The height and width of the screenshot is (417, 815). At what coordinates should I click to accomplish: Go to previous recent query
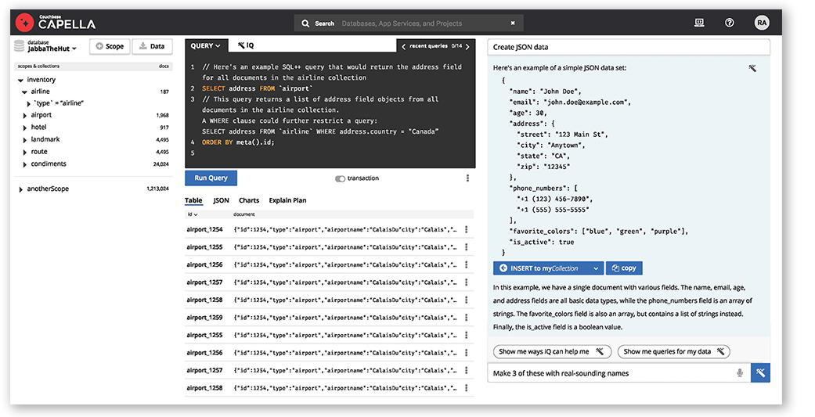[x=403, y=46]
